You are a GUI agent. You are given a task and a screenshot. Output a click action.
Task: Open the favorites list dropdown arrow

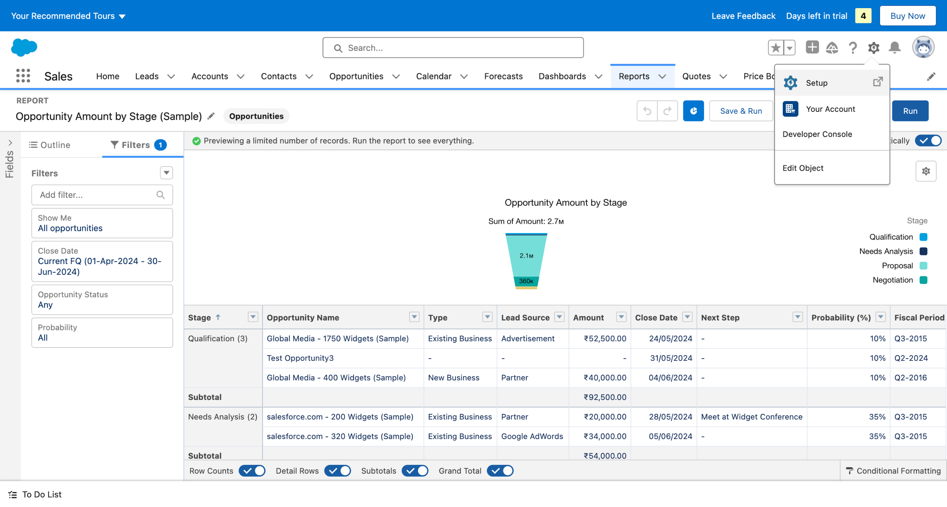(789, 48)
